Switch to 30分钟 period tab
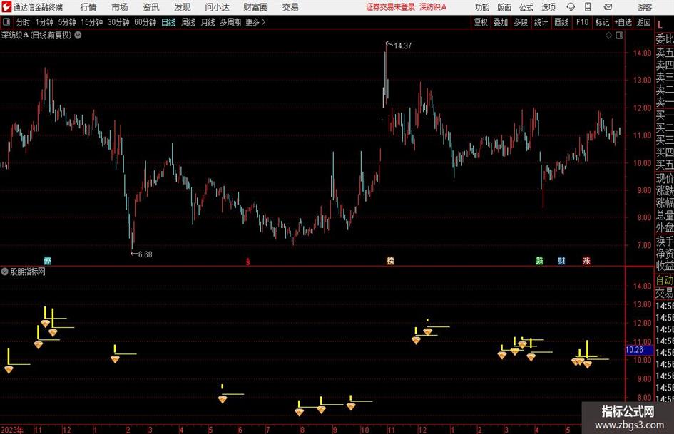674x434 pixels. 118,22
